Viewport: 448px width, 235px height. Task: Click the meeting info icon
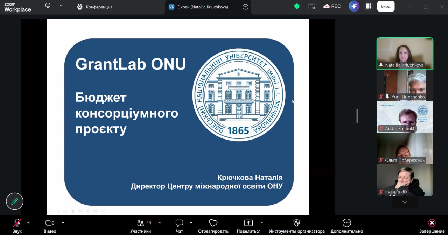click(48, 6)
